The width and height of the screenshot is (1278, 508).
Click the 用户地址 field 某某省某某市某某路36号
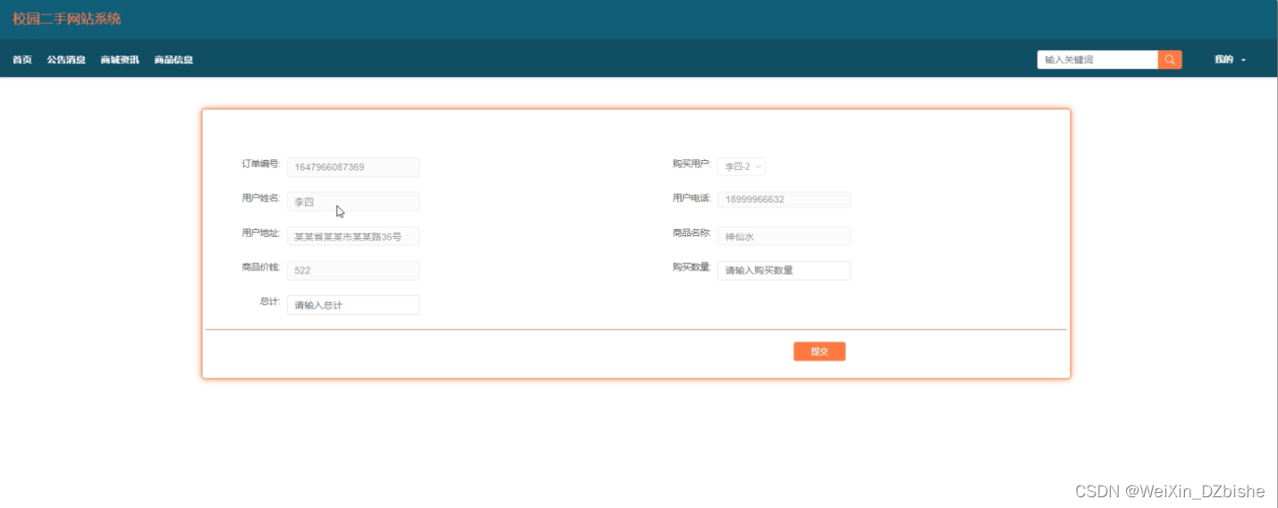pos(353,236)
